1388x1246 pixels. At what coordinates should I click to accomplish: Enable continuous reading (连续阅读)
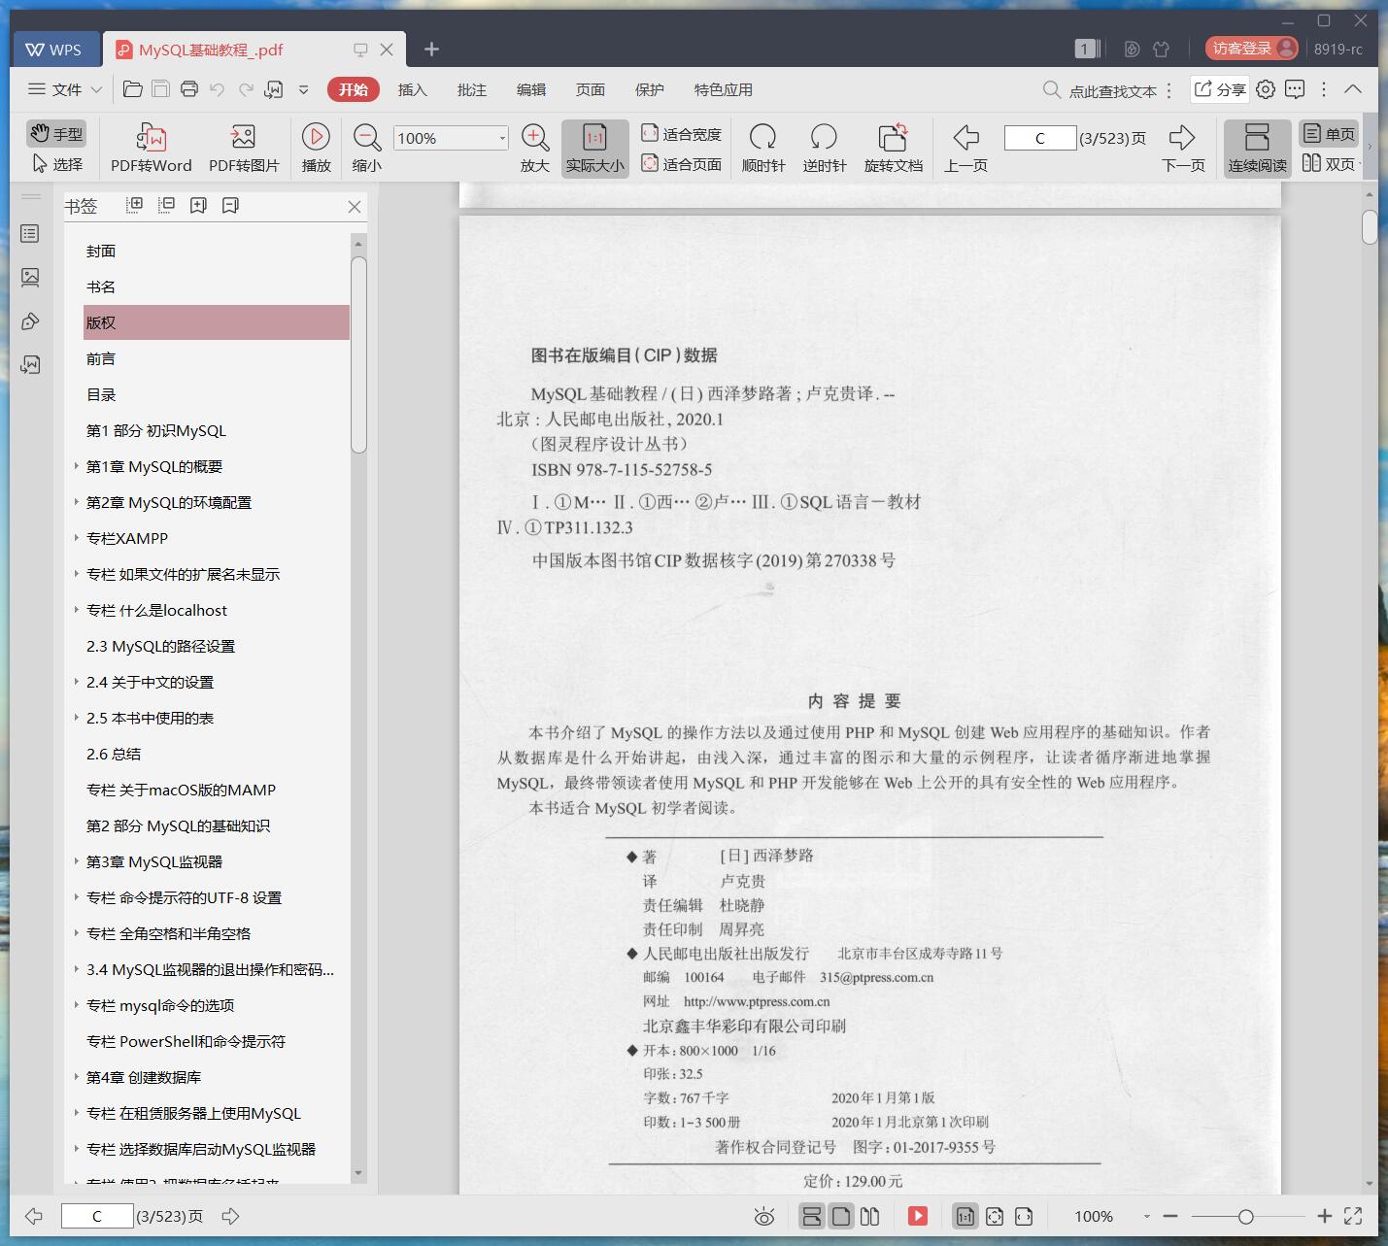(x=1257, y=148)
